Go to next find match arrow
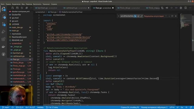 [x=169, y=16]
